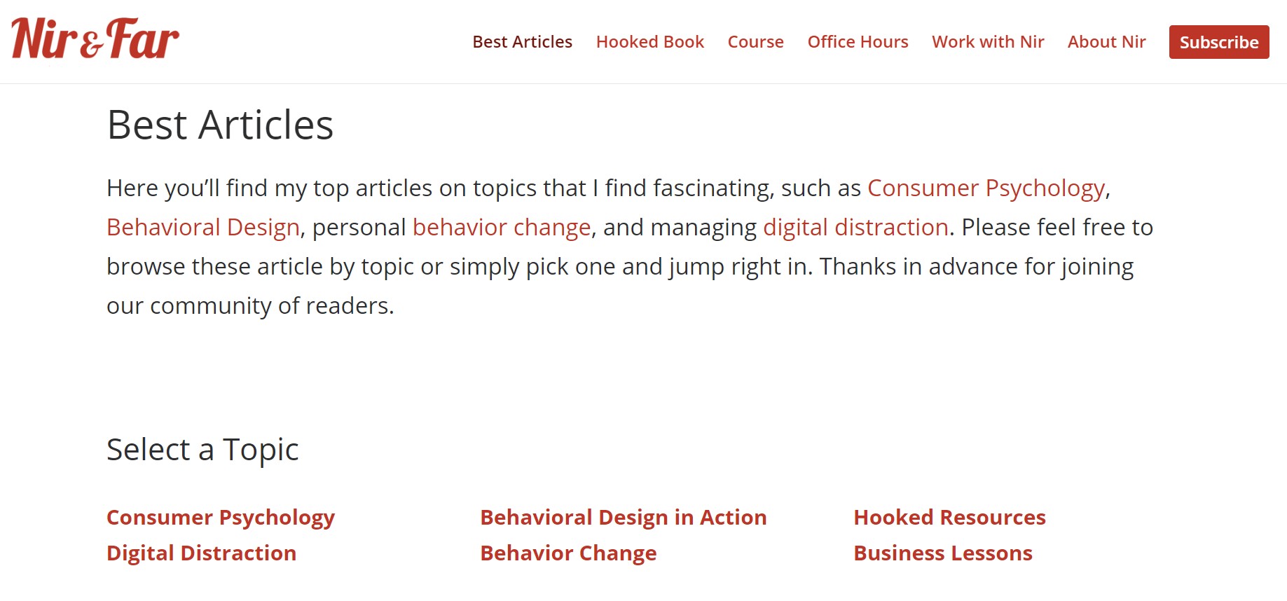Select Office Hours in the top navigation
The width and height of the screenshot is (1287, 601).
[x=858, y=42]
